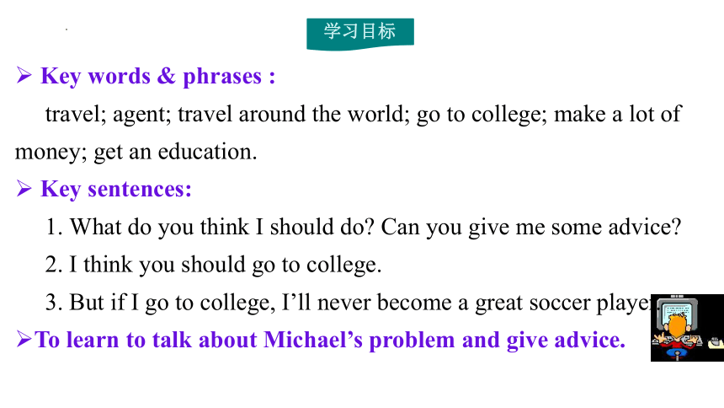Image resolution: width=724 pixels, height=408 pixels.
Task: Click the phrase get an education
Action: point(175,153)
